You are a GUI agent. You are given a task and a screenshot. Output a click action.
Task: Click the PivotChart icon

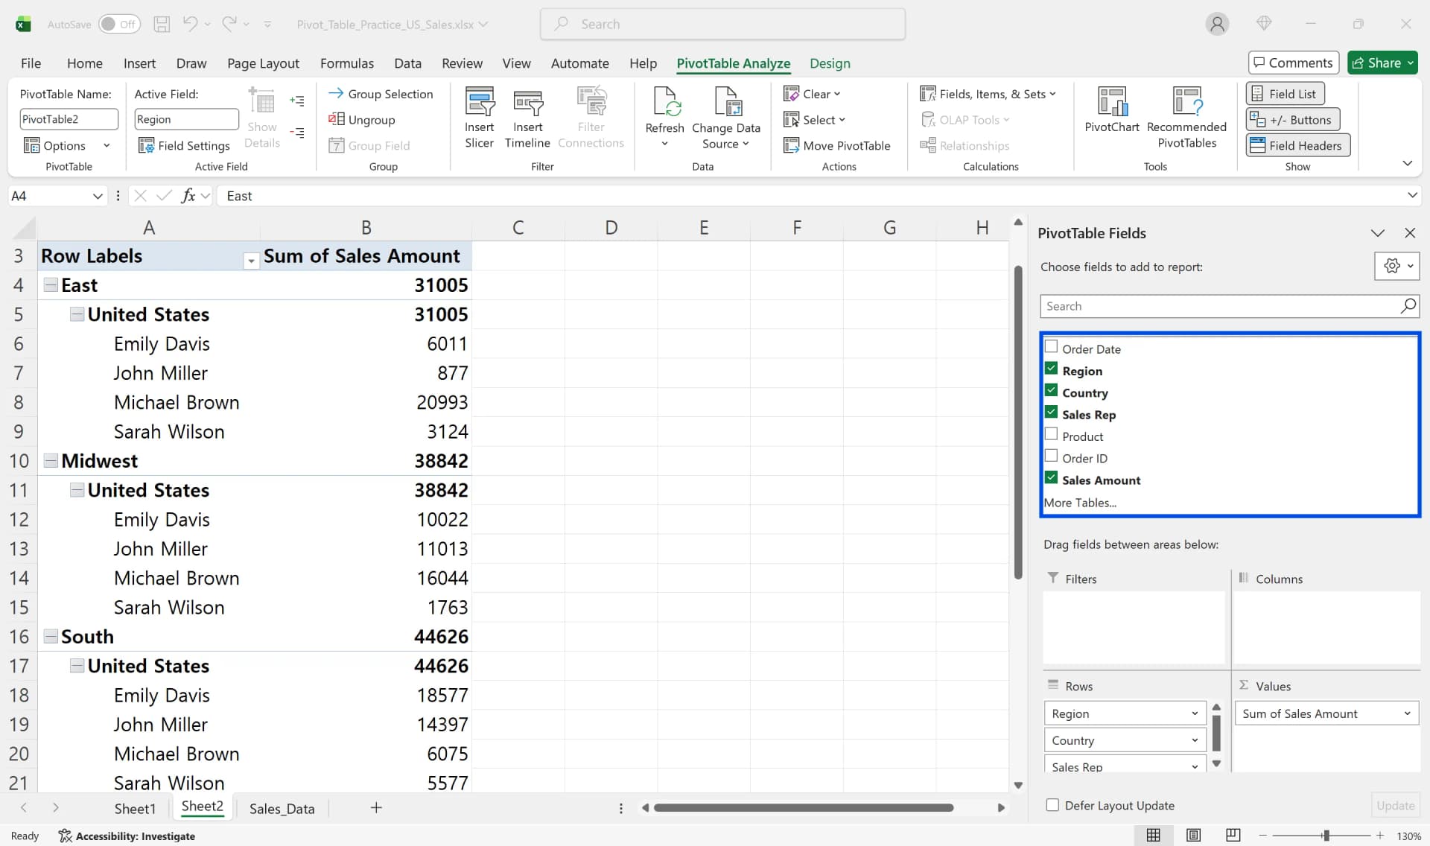(1110, 110)
